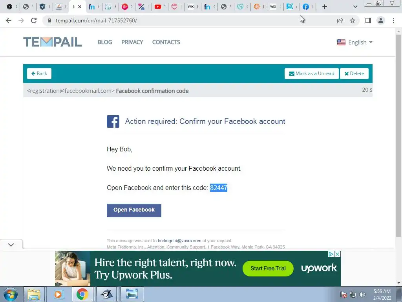The width and height of the screenshot is (402, 302).
Task: Click the AdChoices triangle icon
Action: coord(331,254)
